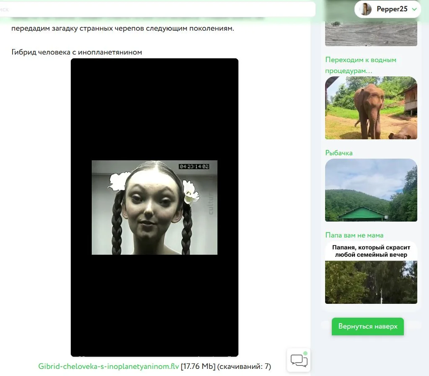Click the video frame with timestamp 04:23:14:02

pos(154,207)
